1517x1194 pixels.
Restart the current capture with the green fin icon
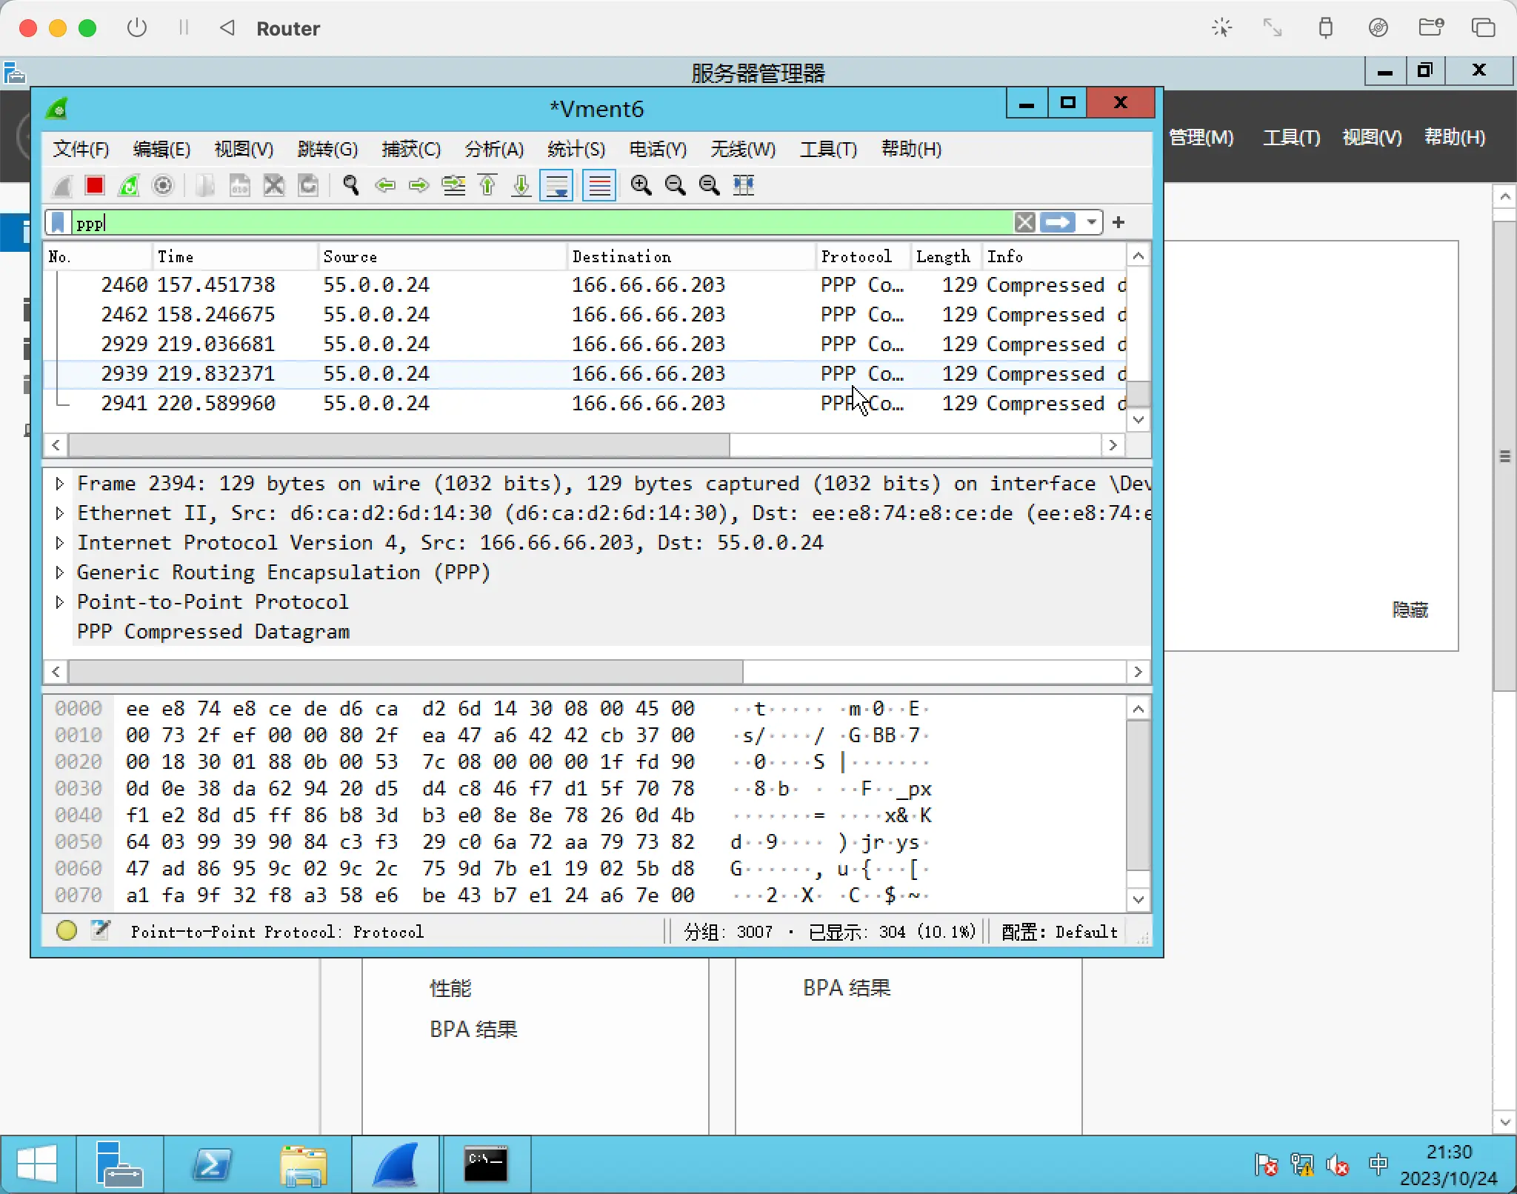point(129,185)
